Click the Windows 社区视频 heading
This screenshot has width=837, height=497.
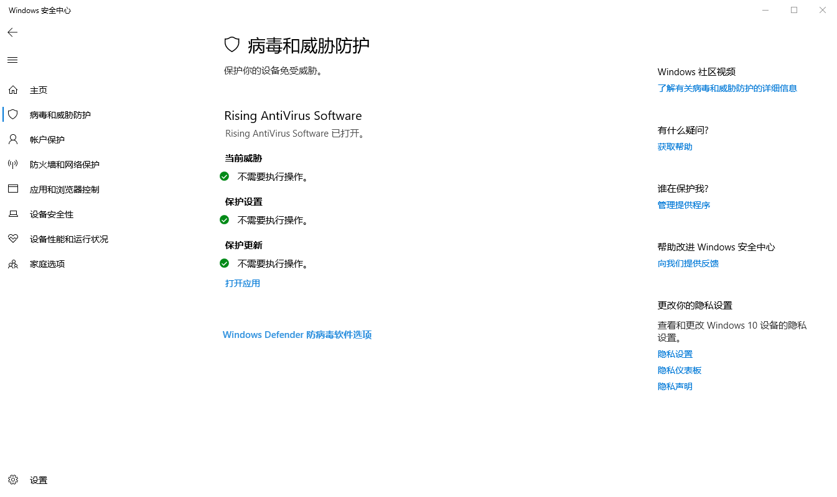[x=697, y=72]
